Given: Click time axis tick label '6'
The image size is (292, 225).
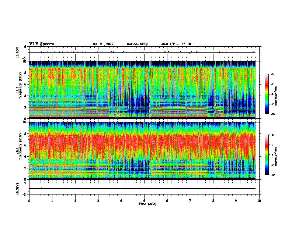Looking at the screenshot, I should (167, 201).
